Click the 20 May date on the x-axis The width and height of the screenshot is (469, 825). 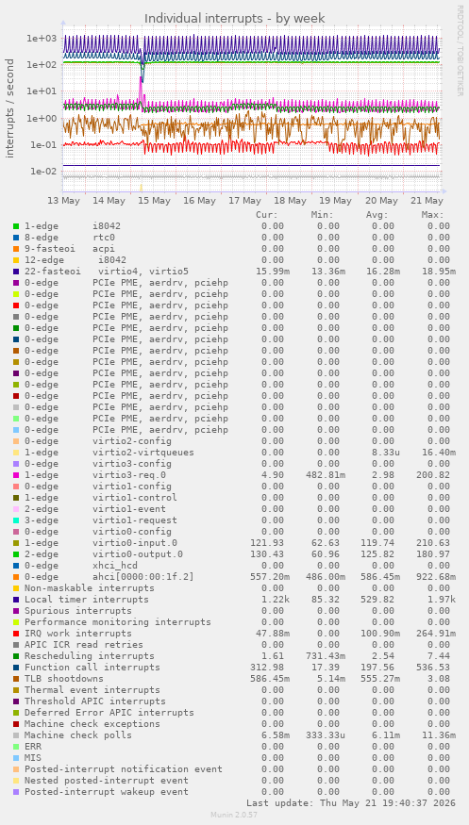click(x=381, y=201)
